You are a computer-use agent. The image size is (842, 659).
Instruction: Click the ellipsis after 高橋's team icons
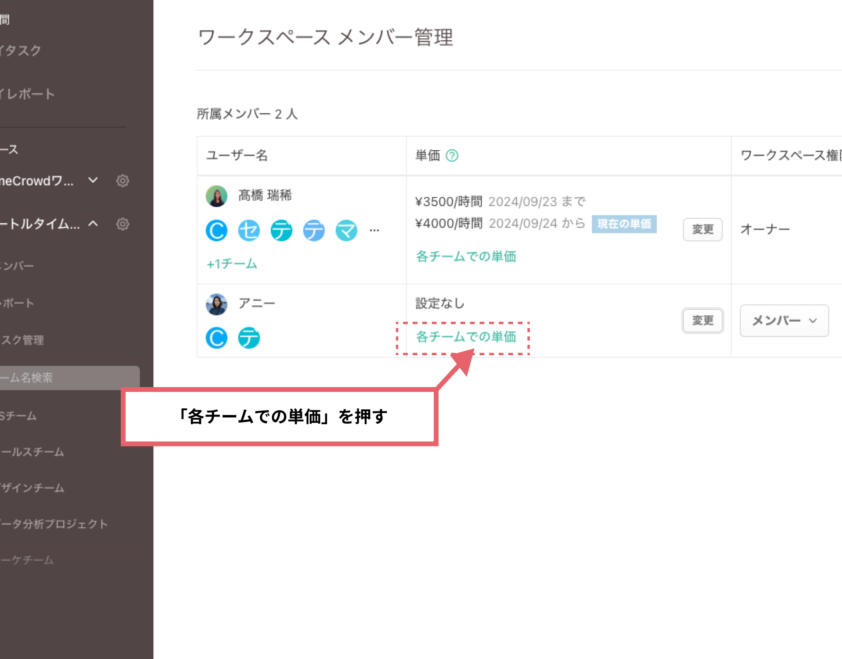374,230
